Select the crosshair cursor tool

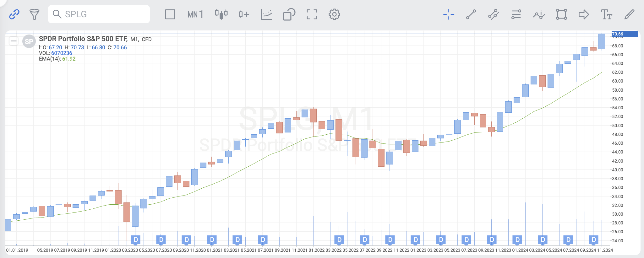(449, 14)
